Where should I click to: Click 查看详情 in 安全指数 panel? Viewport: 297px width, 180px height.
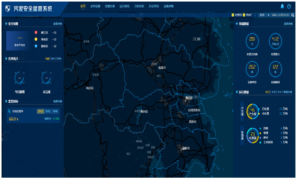(x=57, y=24)
